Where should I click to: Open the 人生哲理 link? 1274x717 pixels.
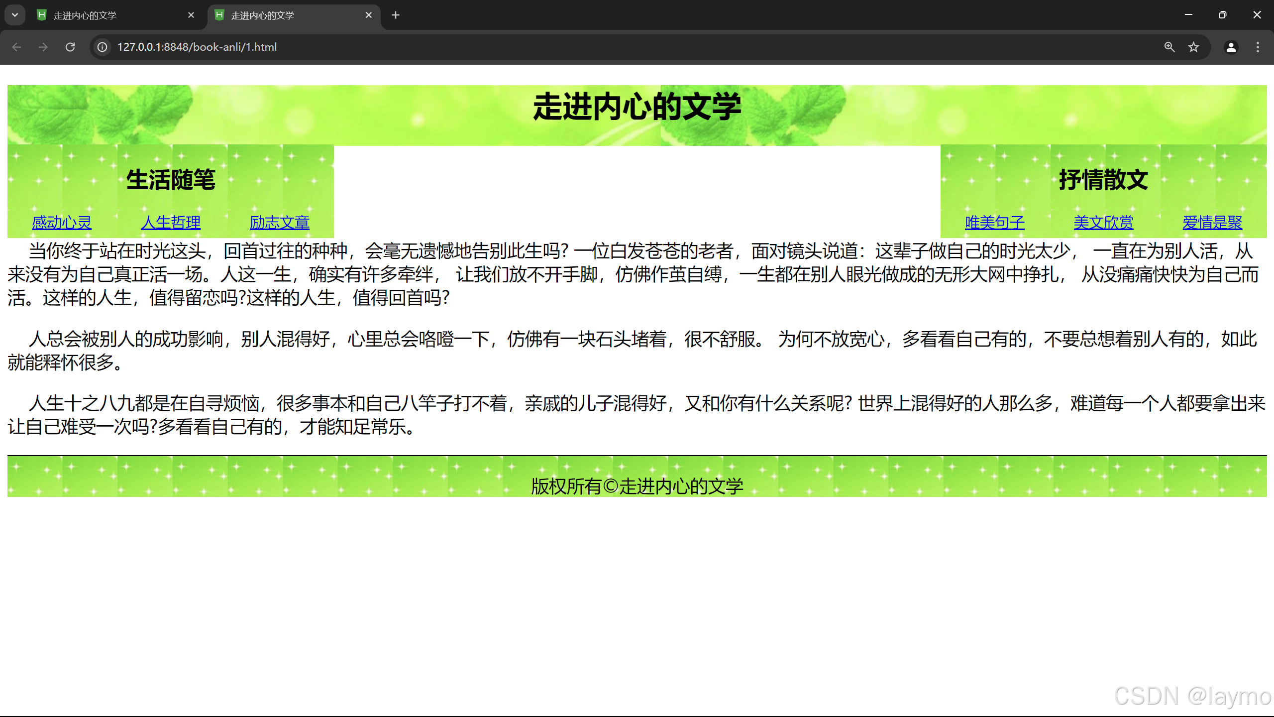click(x=171, y=222)
